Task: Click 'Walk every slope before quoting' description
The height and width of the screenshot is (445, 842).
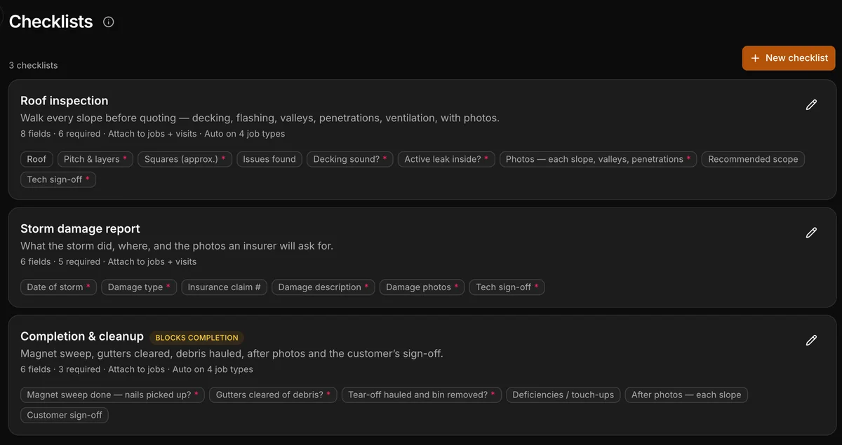Action: [260, 118]
